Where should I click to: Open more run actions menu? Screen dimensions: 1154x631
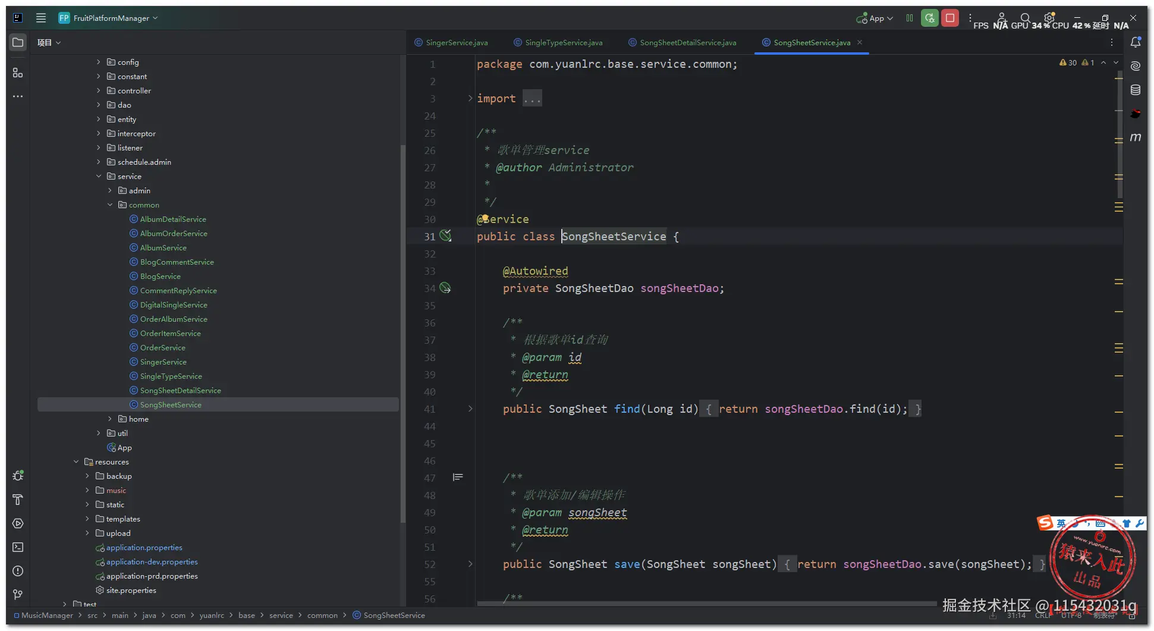[x=970, y=18]
